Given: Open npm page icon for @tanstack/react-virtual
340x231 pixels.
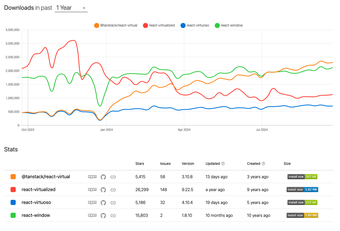Looking at the screenshot, I should (92, 177).
